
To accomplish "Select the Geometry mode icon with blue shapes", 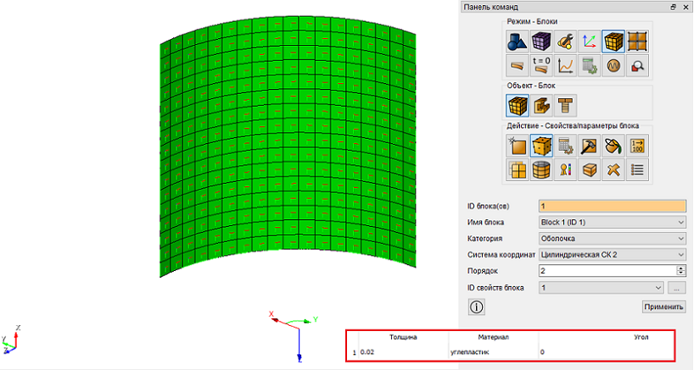I will pyautogui.click(x=517, y=42).
